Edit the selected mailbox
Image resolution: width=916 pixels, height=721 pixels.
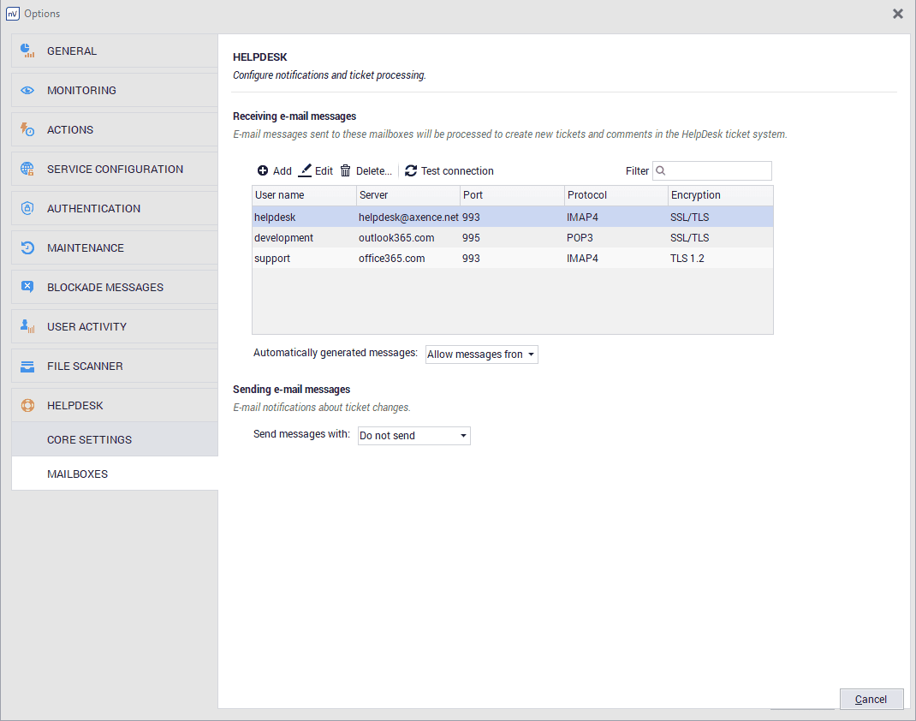315,170
